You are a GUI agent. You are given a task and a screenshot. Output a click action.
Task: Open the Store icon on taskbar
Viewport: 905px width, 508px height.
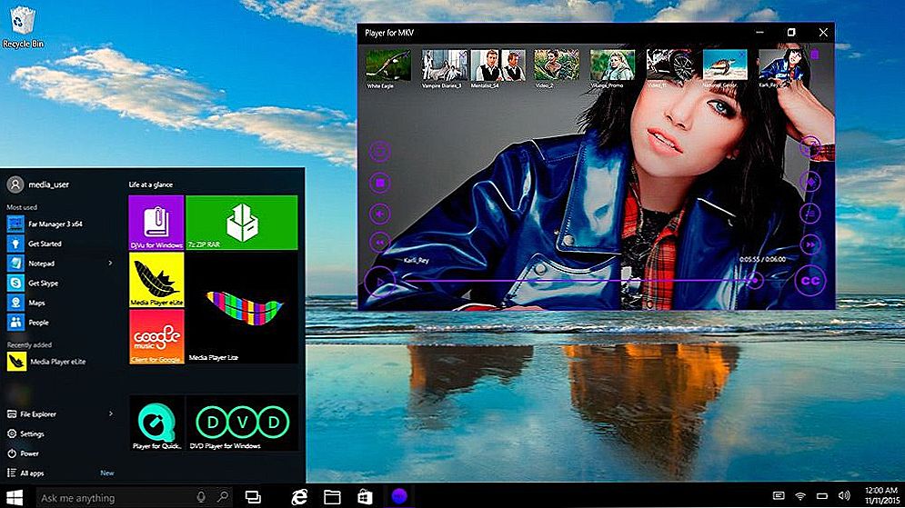[365, 497]
